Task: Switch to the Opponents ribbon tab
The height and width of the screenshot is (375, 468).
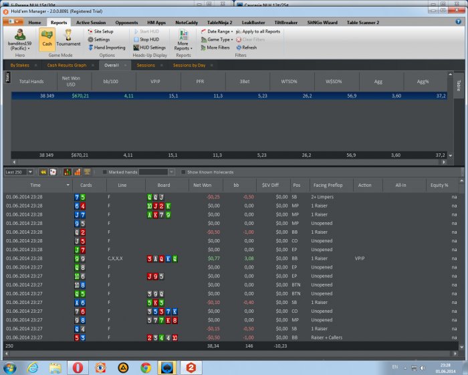Action: tap(126, 22)
